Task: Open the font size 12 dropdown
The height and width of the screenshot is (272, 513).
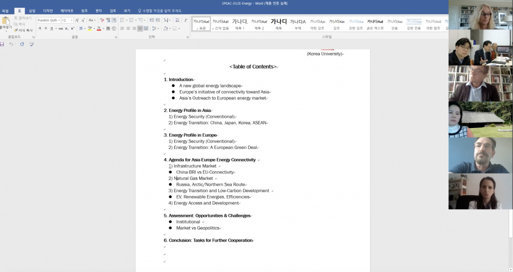Action: (x=71, y=20)
